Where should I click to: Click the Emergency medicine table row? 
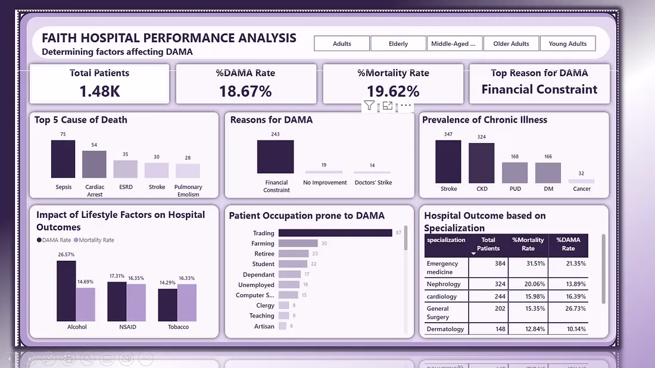pos(506,268)
